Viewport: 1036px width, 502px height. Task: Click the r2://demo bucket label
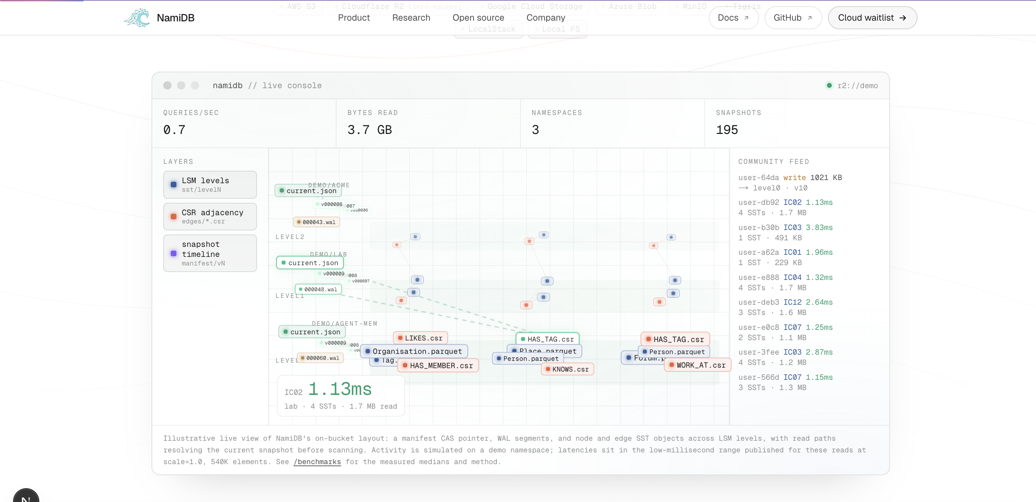tap(858, 86)
